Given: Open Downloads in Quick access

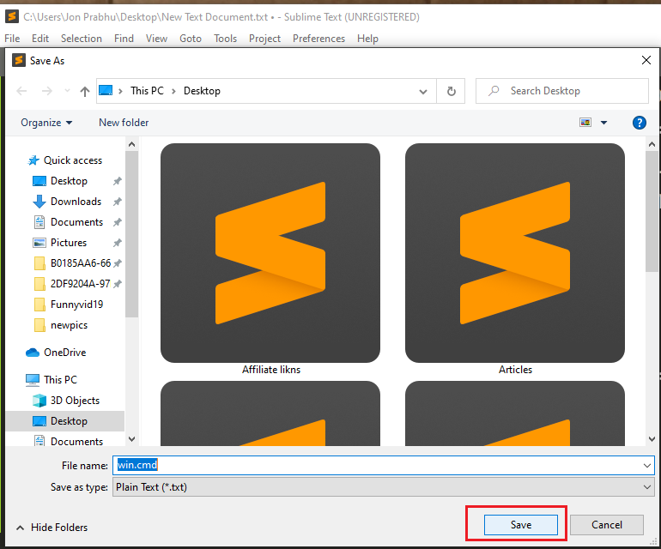Looking at the screenshot, I should coord(76,202).
